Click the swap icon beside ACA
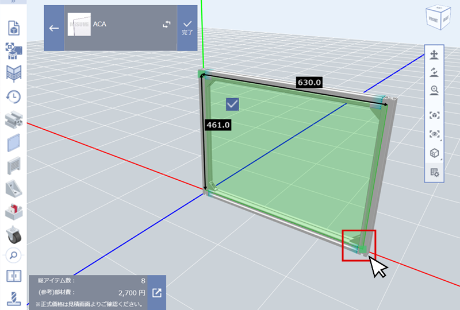This screenshot has width=460, height=310. pyautogui.click(x=167, y=25)
